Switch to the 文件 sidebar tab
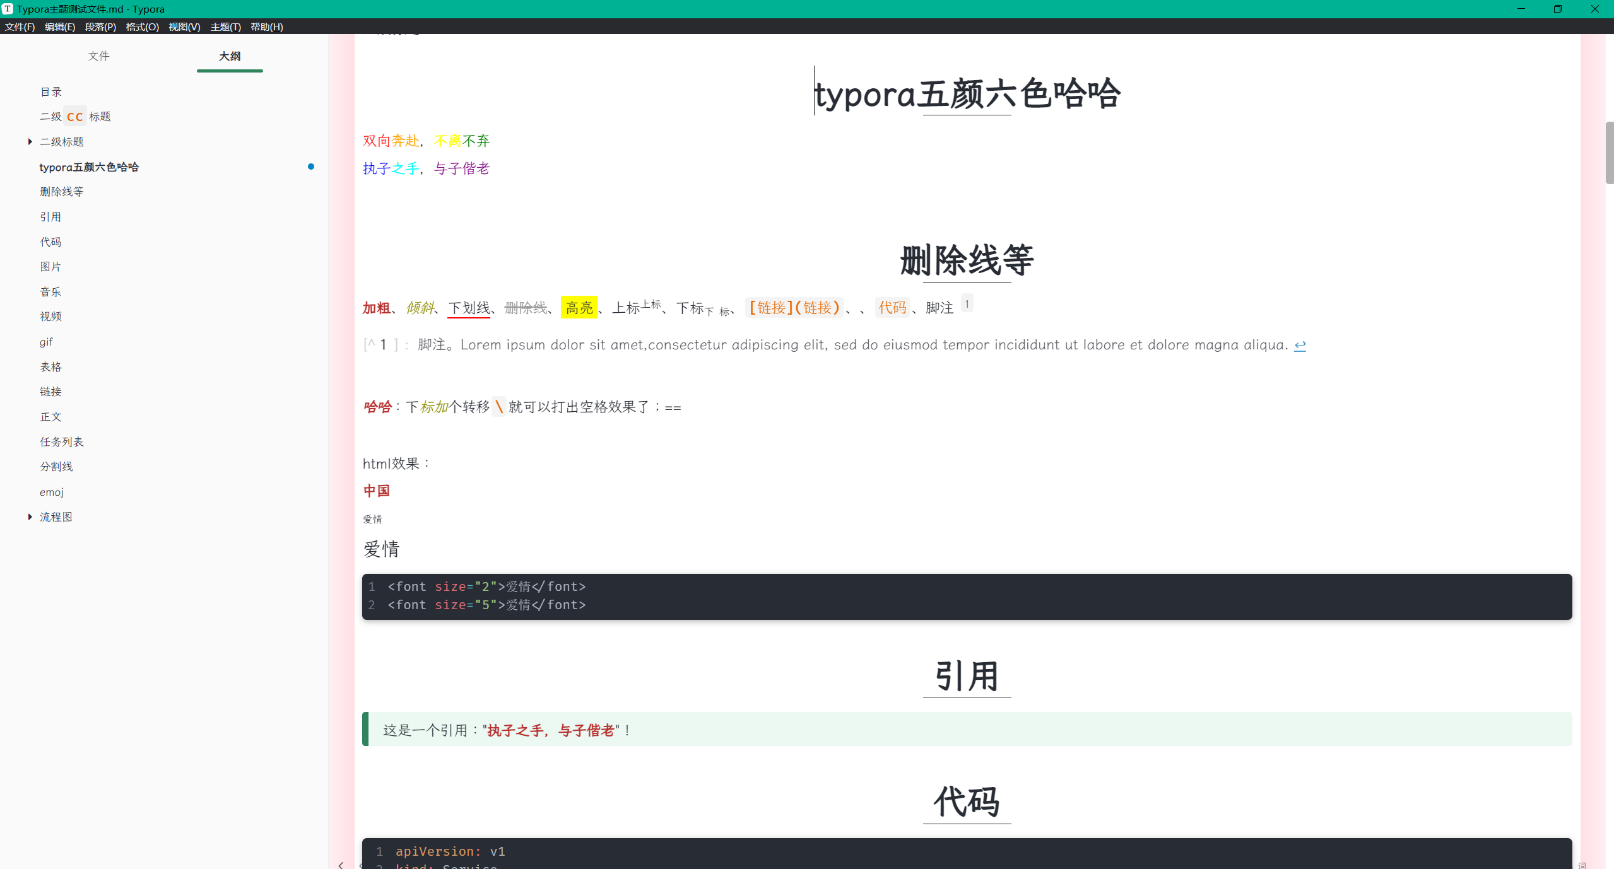This screenshot has height=869, width=1614. [x=98, y=56]
